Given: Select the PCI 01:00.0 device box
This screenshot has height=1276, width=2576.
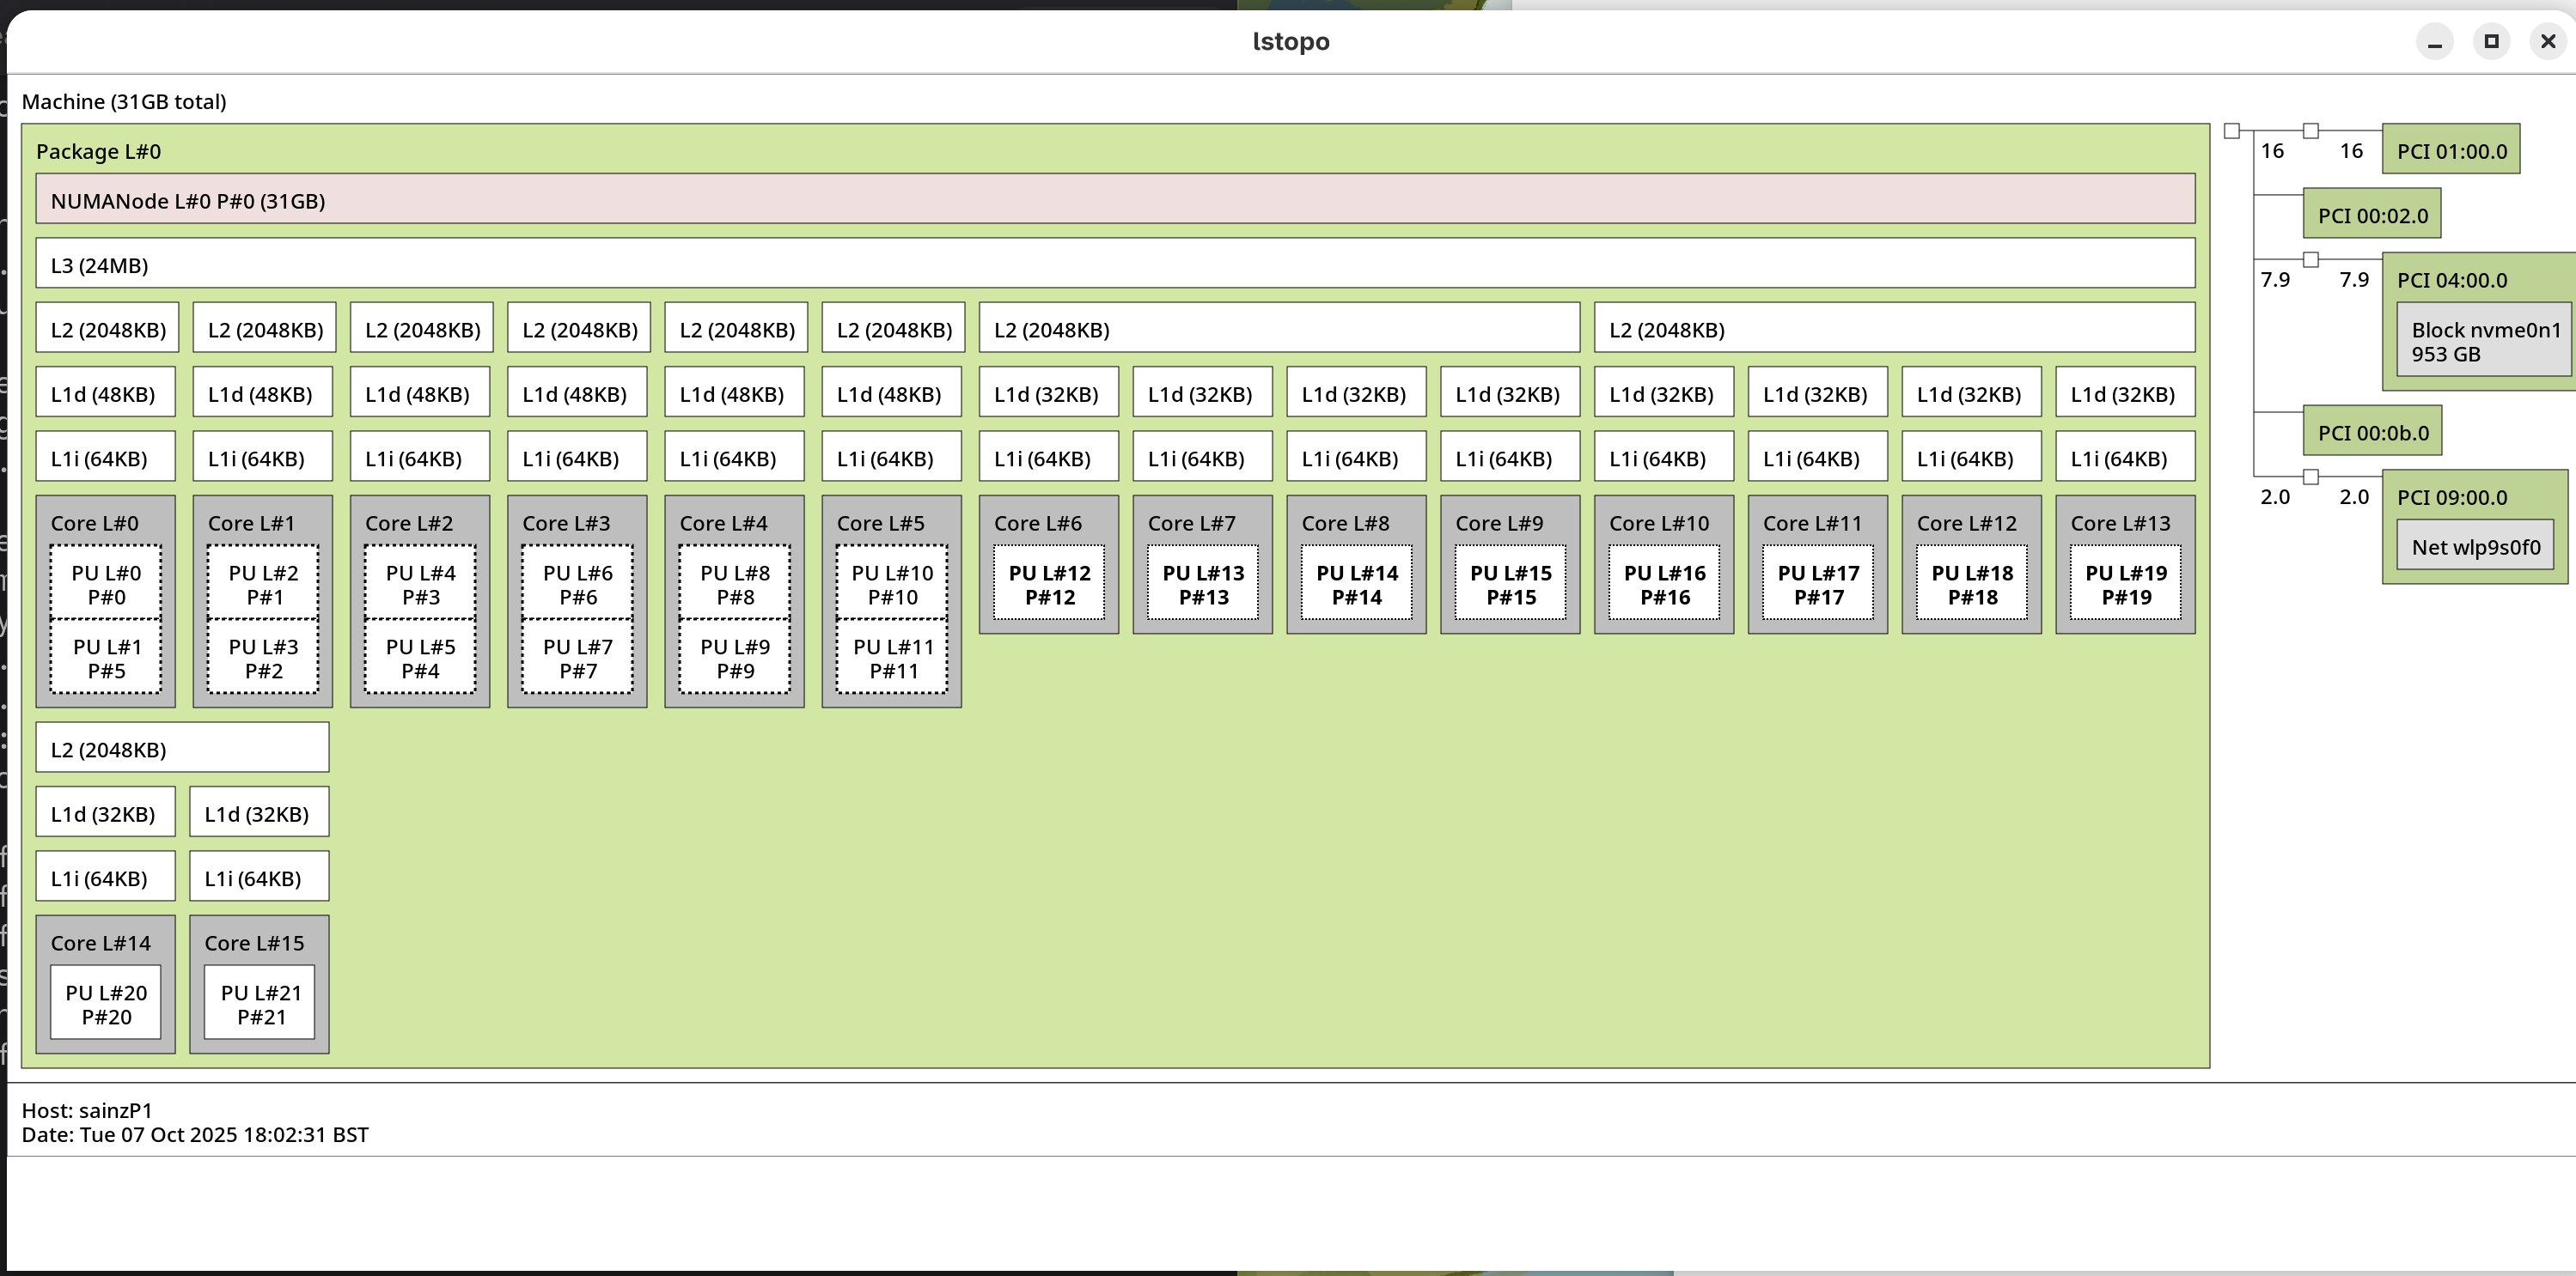Looking at the screenshot, I should [x=2450, y=151].
